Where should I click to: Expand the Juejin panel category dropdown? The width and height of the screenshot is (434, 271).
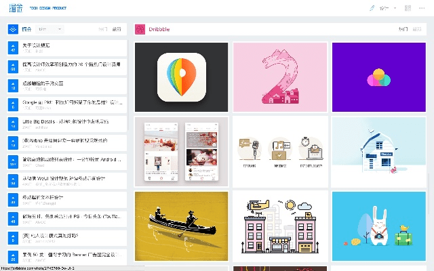point(51,29)
